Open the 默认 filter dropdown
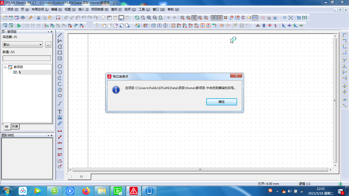 pyautogui.click(x=22, y=45)
